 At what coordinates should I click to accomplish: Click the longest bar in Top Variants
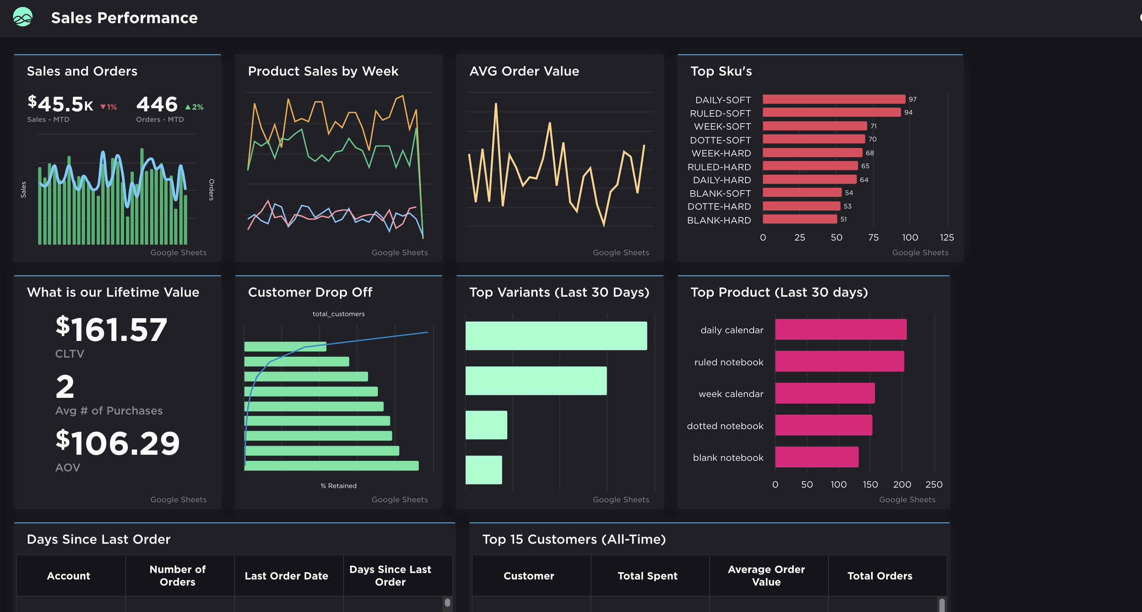click(556, 336)
